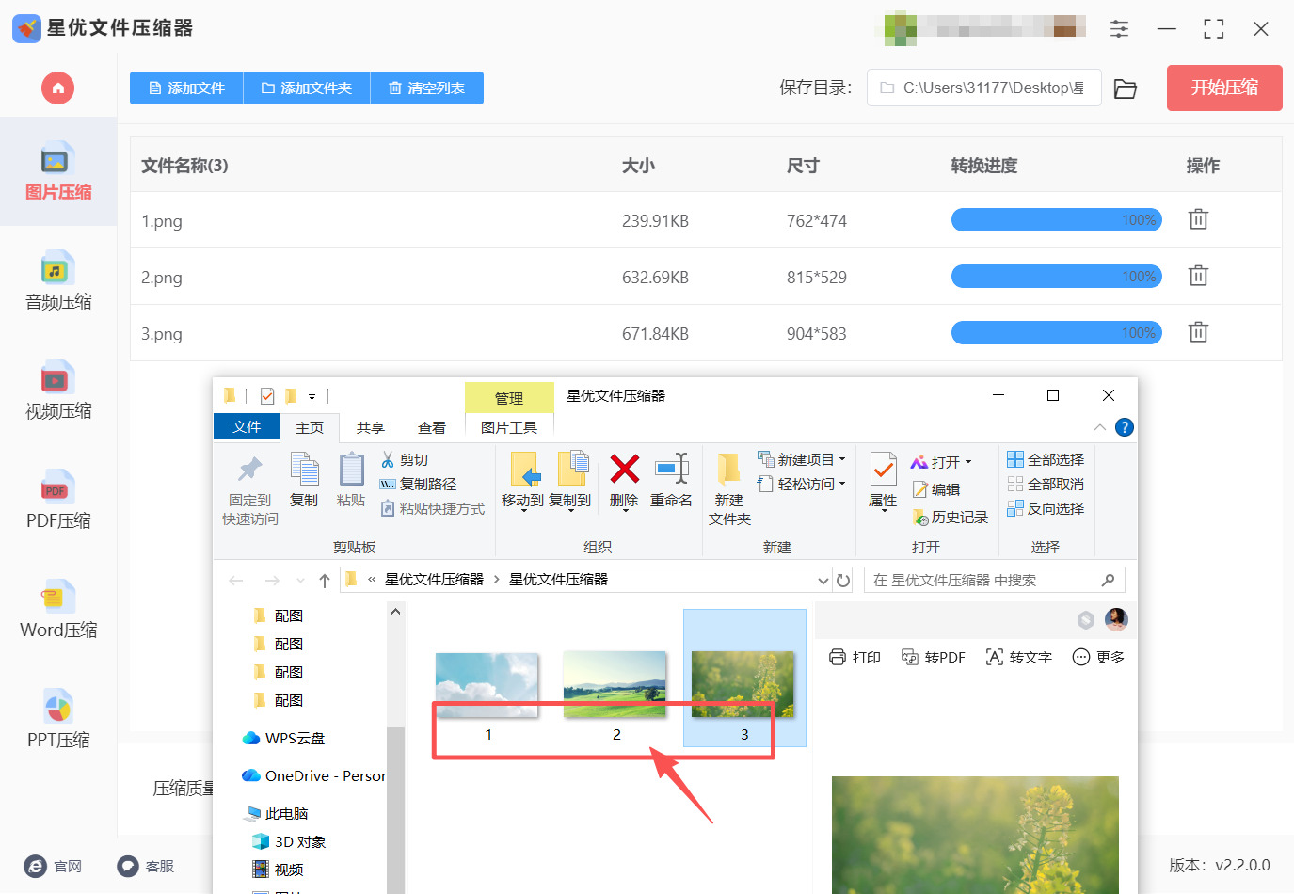
Task: Click the 1.png progress bar
Action: tap(1057, 220)
